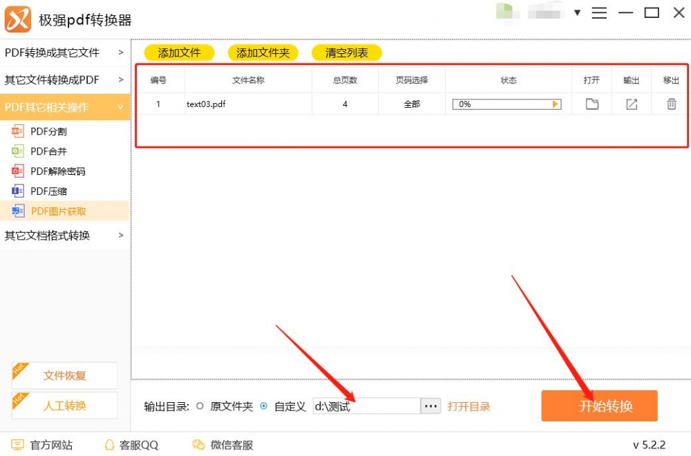This screenshot has height=456, width=691.
Task: Select the 自定义 output option
Action: [x=263, y=406]
